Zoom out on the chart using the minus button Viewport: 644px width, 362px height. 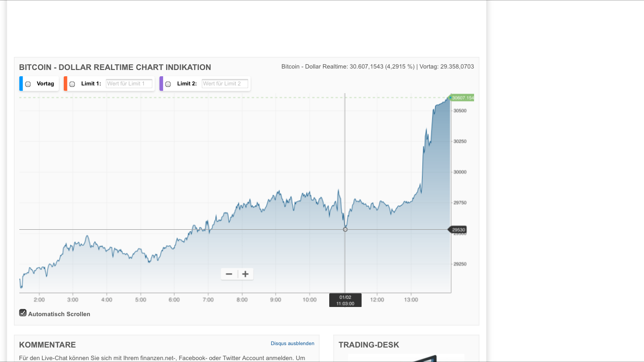(x=229, y=274)
